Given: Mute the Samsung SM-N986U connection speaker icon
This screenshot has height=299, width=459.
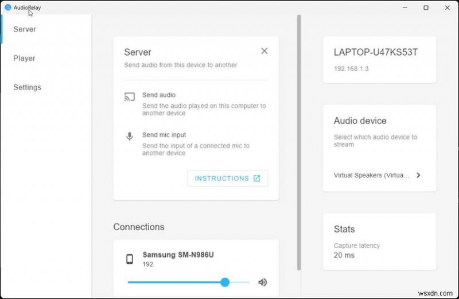Looking at the screenshot, I should coord(263,282).
